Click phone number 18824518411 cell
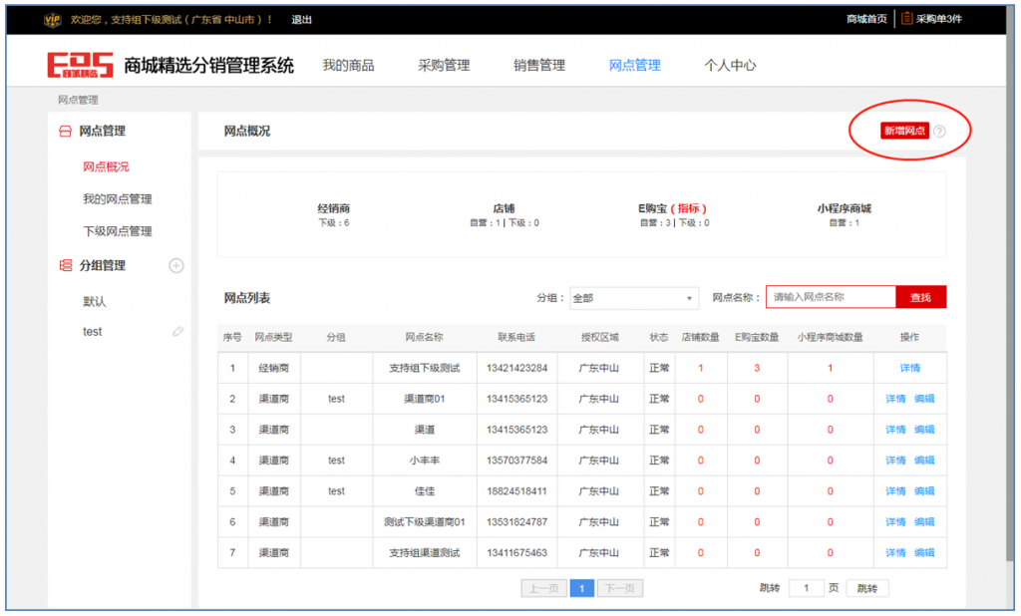 click(x=517, y=491)
